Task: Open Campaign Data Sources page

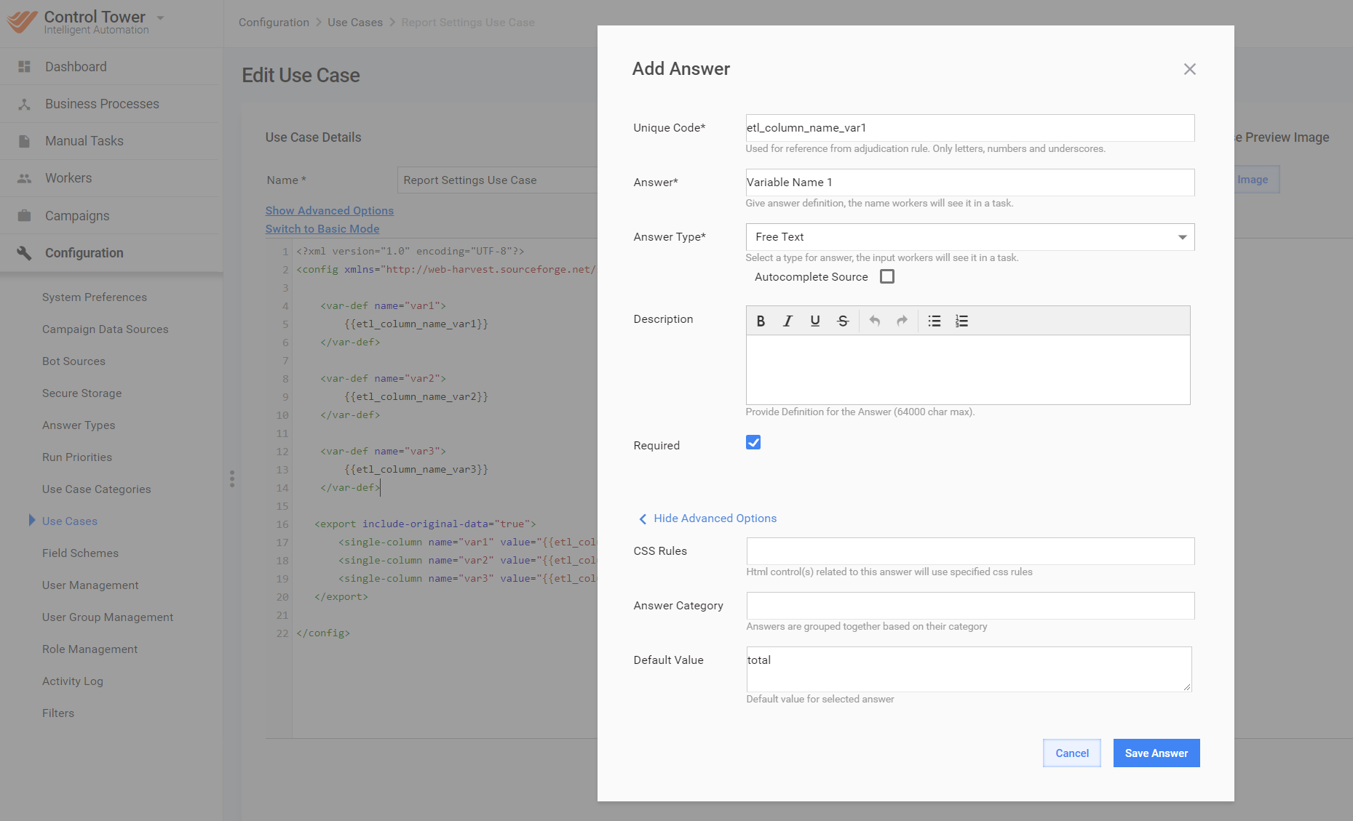Action: 106,329
